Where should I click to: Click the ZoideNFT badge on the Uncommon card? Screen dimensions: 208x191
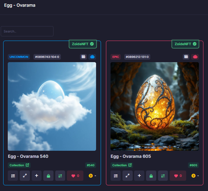(83, 44)
